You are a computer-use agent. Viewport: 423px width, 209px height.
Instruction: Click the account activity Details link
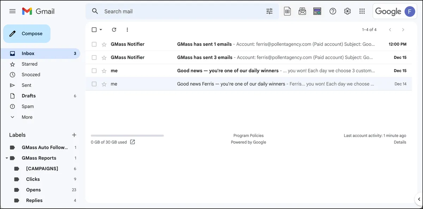[400, 142]
